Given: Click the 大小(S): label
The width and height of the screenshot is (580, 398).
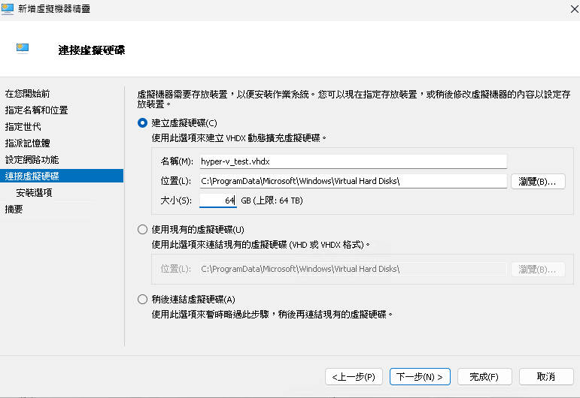Looking at the screenshot, I should (176, 201).
